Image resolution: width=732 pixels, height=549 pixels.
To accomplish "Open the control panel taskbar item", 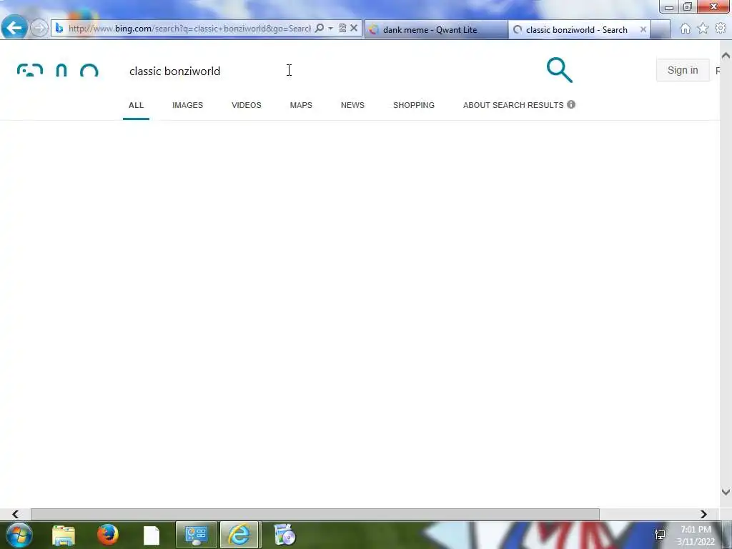I will 196,535.
